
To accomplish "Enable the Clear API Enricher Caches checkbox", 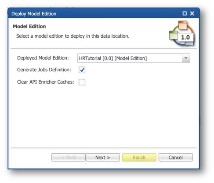I will (82, 82).
